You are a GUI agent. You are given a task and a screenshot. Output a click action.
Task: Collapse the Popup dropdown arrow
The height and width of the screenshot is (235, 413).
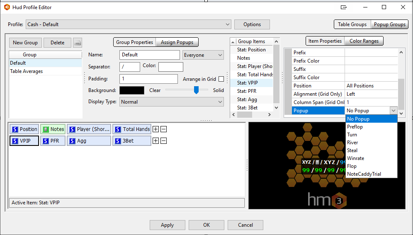click(x=393, y=111)
